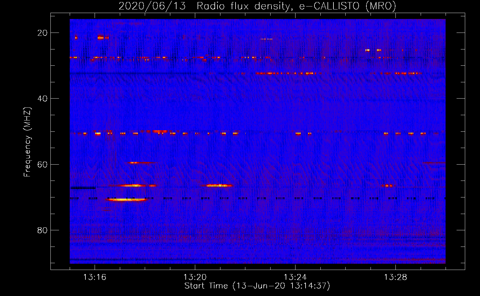Click the frequency tick label "40"
Screen dimensions: 480x296
pos(42,99)
